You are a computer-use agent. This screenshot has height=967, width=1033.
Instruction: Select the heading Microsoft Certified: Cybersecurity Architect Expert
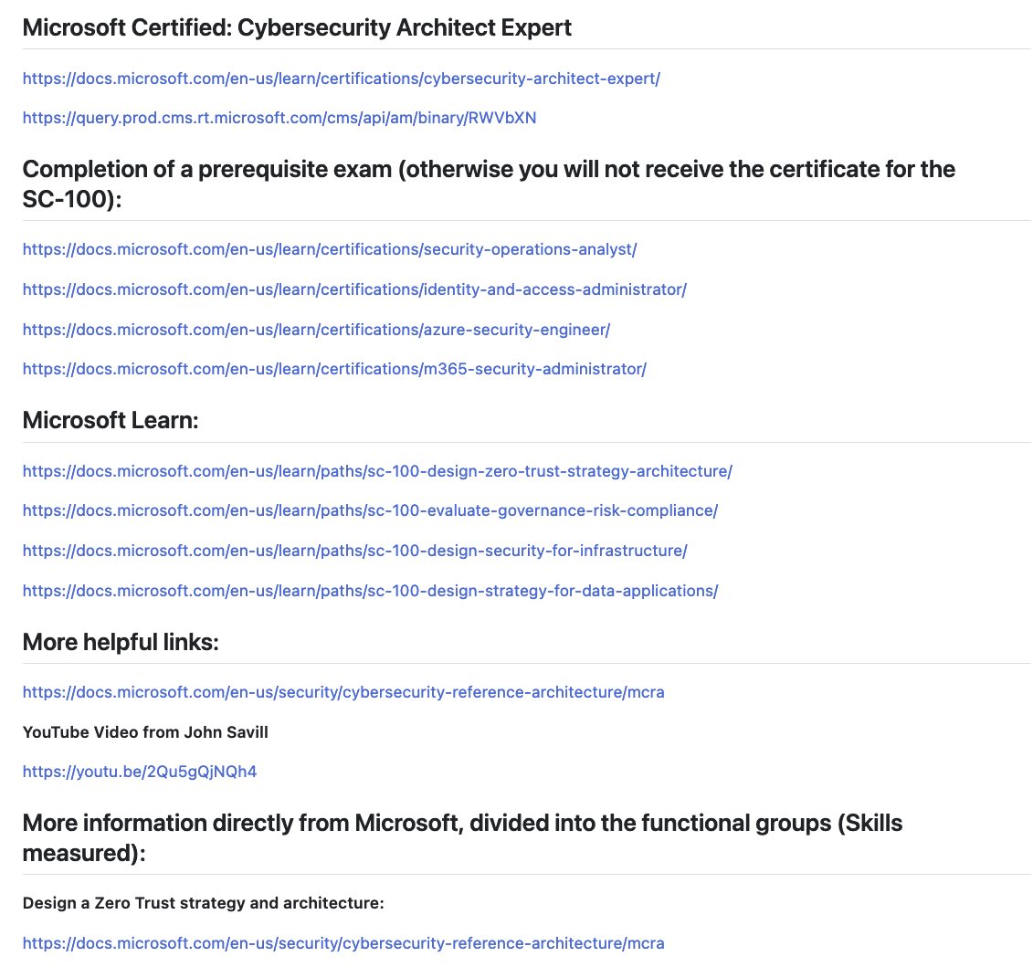point(297,27)
